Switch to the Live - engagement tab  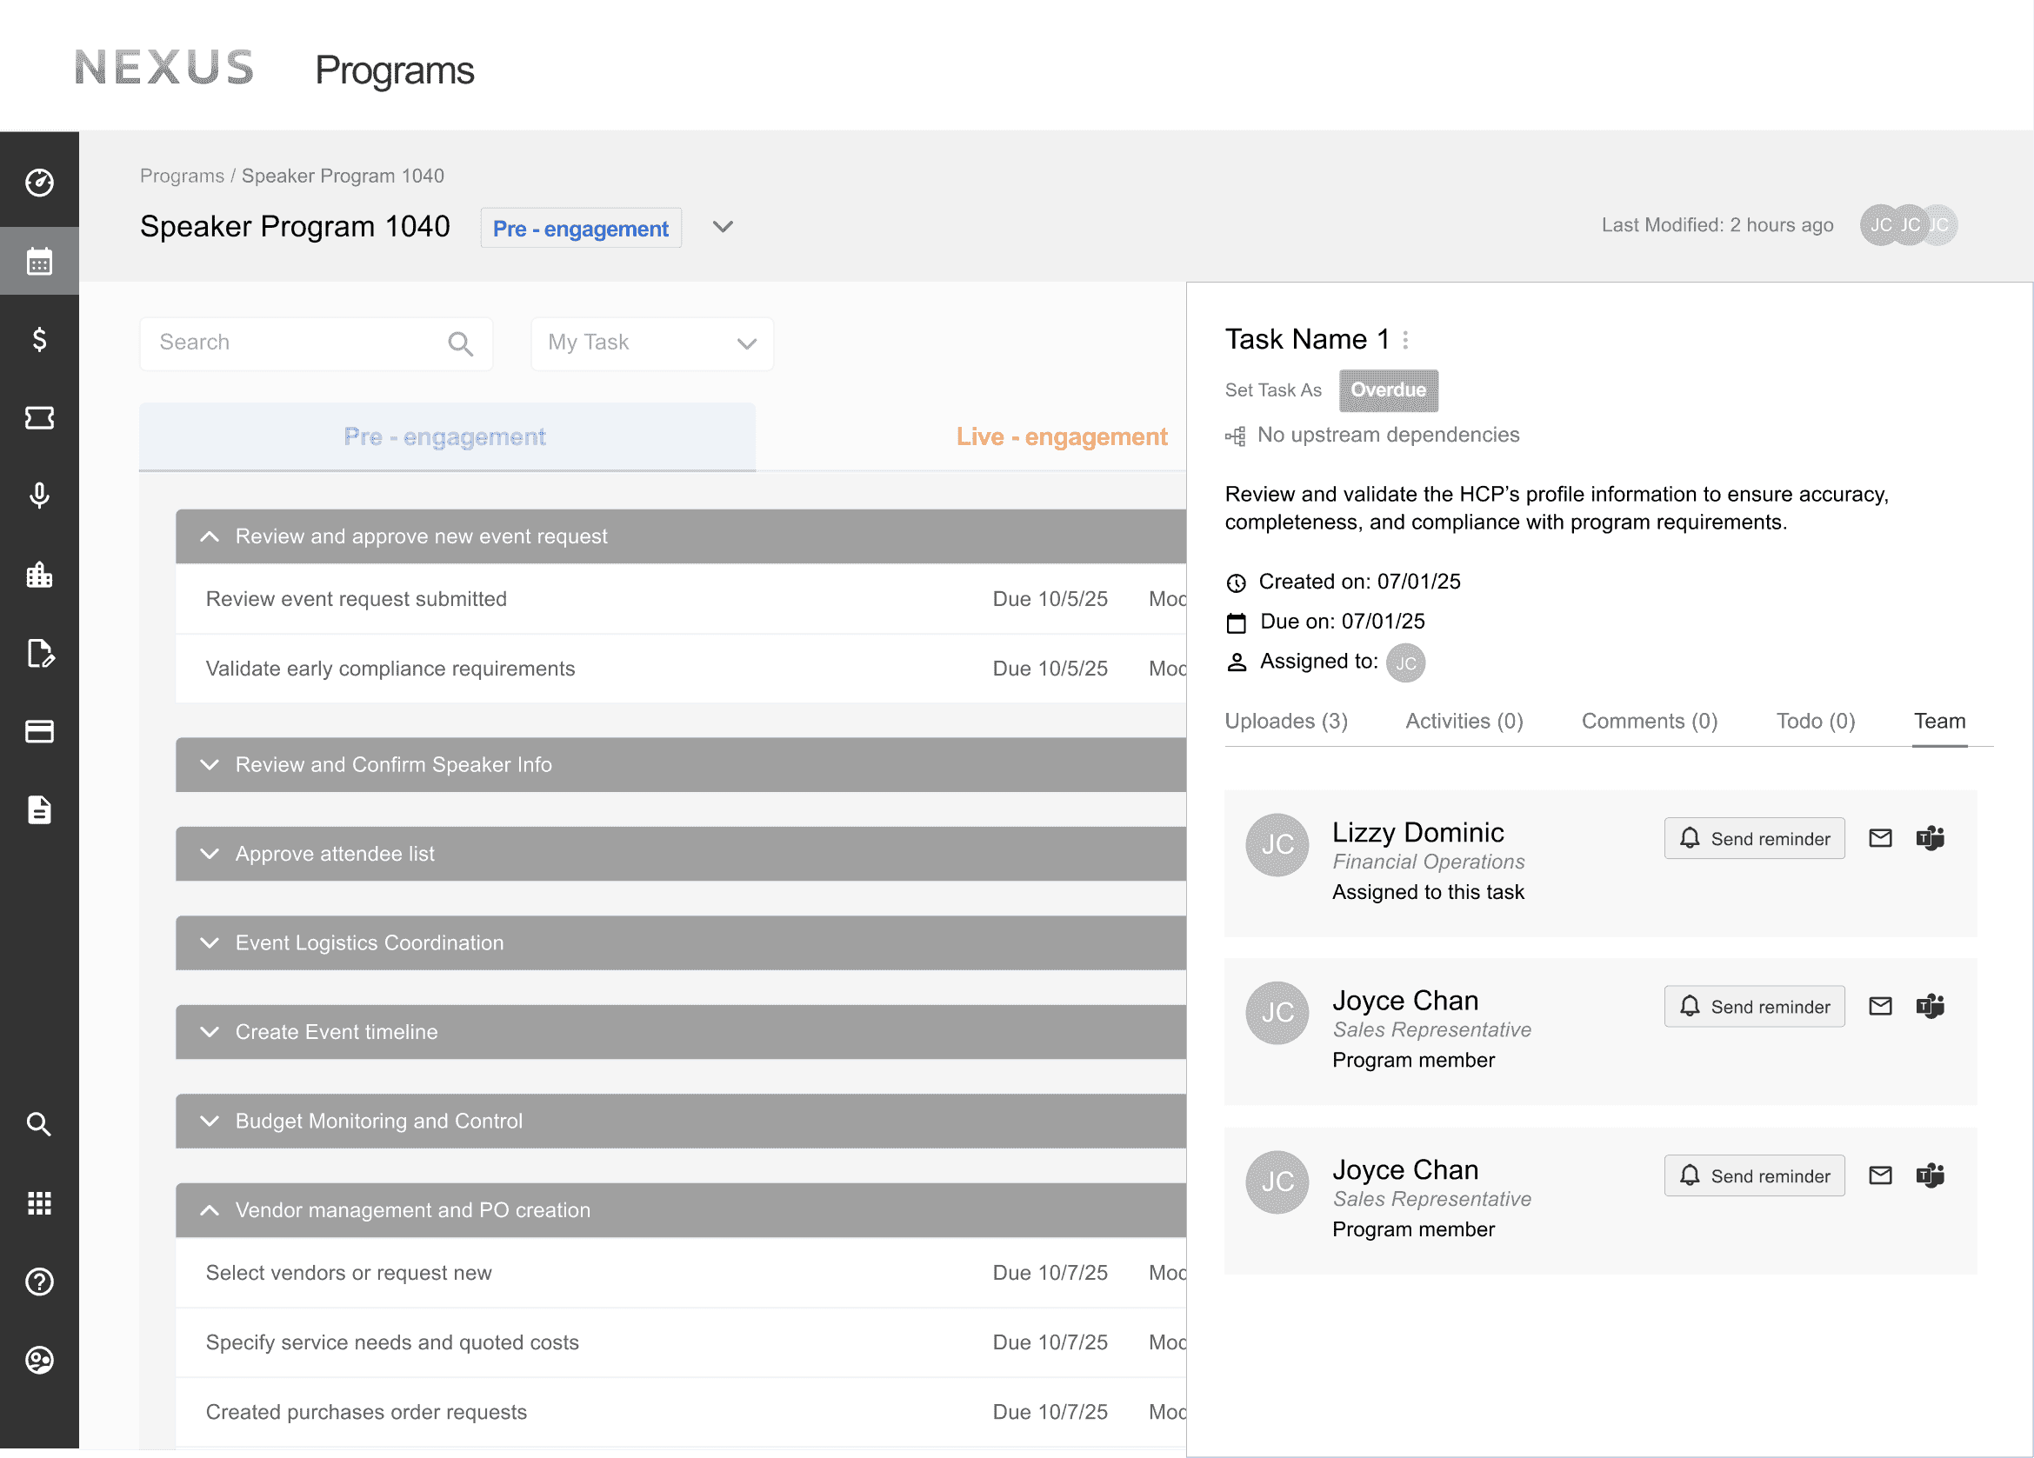coord(1061,436)
